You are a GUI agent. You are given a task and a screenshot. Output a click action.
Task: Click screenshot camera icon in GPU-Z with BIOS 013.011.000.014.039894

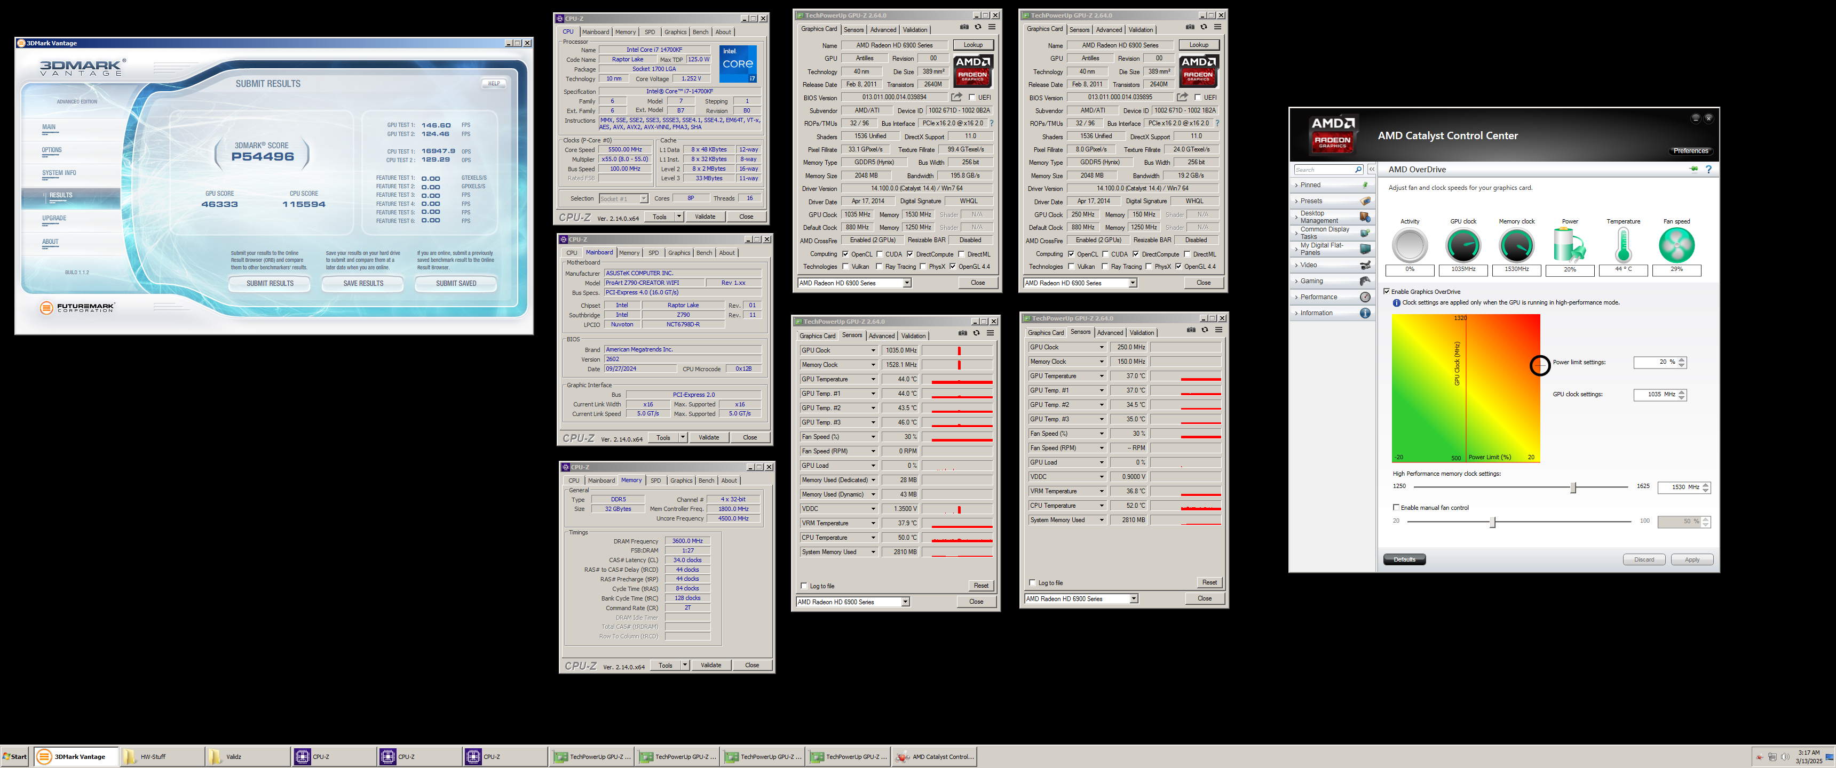pyautogui.click(x=963, y=27)
